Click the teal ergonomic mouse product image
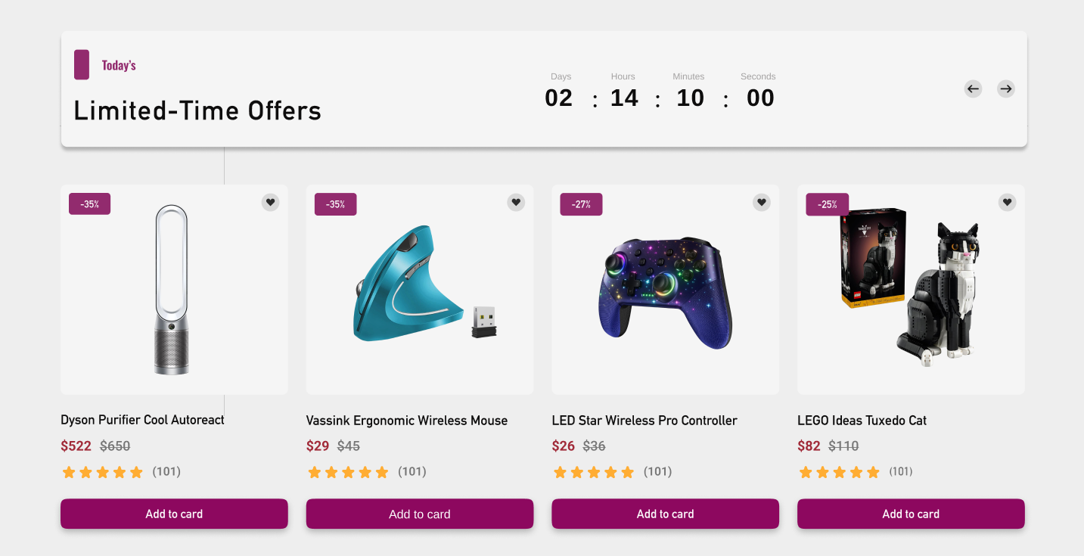The image size is (1084, 556). [424, 282]
